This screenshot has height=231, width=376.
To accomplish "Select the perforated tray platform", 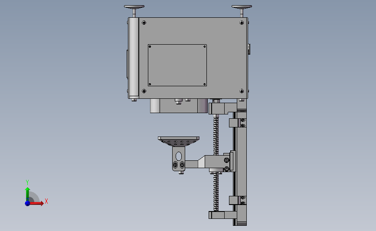I will (x=179, y=141).
